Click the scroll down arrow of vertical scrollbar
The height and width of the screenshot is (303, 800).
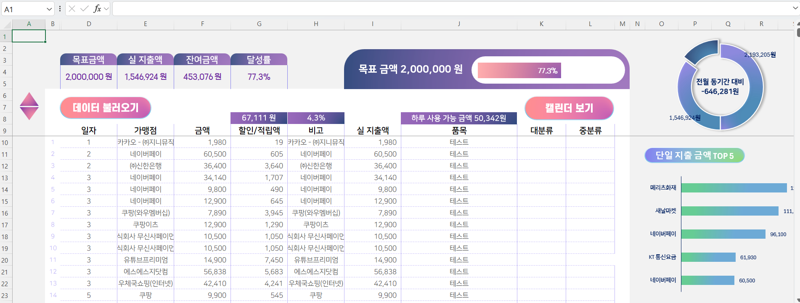(797, 300)
